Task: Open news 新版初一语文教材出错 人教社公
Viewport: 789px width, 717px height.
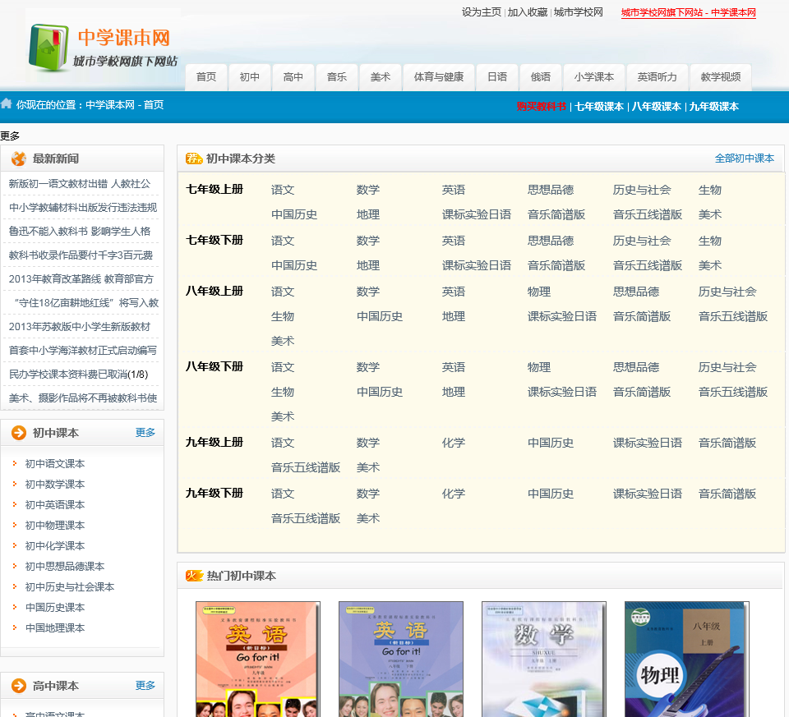Action: (x=80, y=184)
